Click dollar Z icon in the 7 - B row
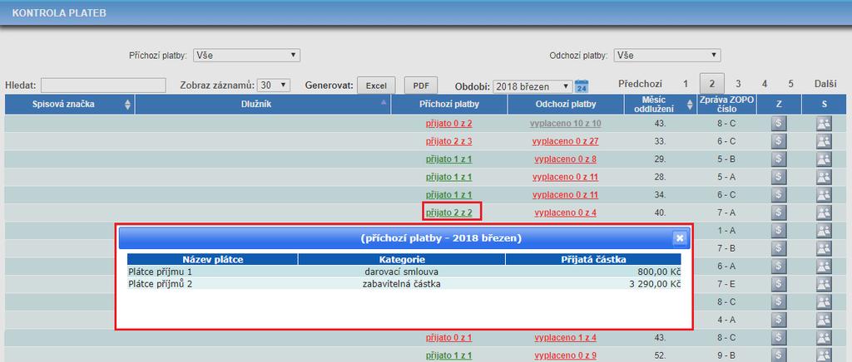The image size is (852, 362). point(779,249)
